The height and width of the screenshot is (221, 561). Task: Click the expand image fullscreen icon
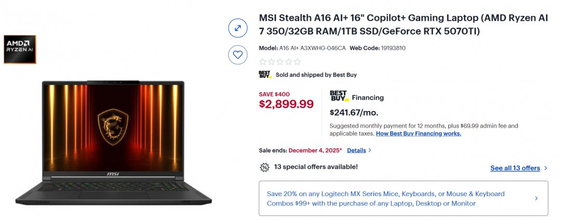point(237,28)
